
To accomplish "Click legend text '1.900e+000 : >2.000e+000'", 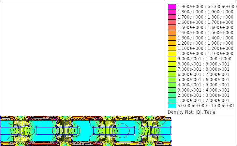I will click(207, 7).
